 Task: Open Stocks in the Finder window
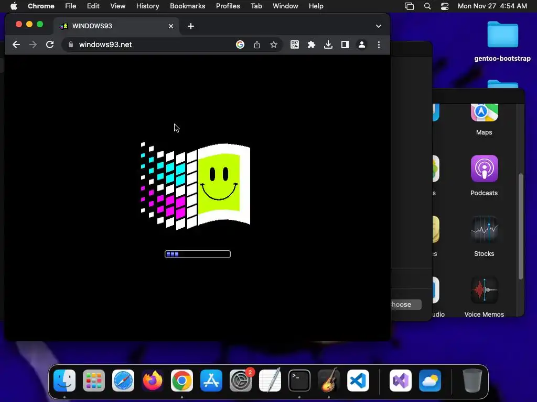point(484,237)
